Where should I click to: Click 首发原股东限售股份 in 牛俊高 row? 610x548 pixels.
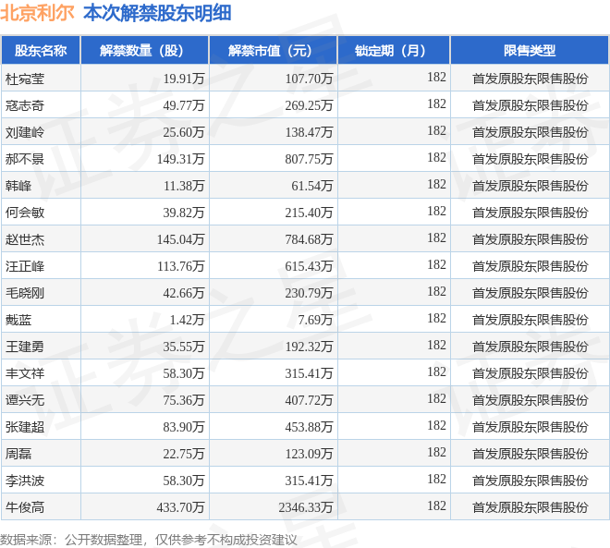[x=530, y=507]
